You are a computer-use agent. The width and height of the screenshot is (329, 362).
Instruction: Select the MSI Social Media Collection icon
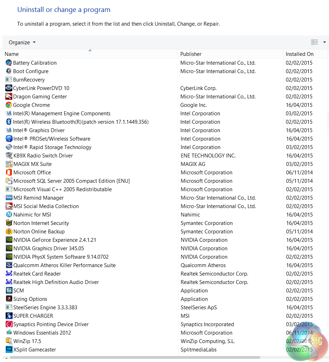9,206
